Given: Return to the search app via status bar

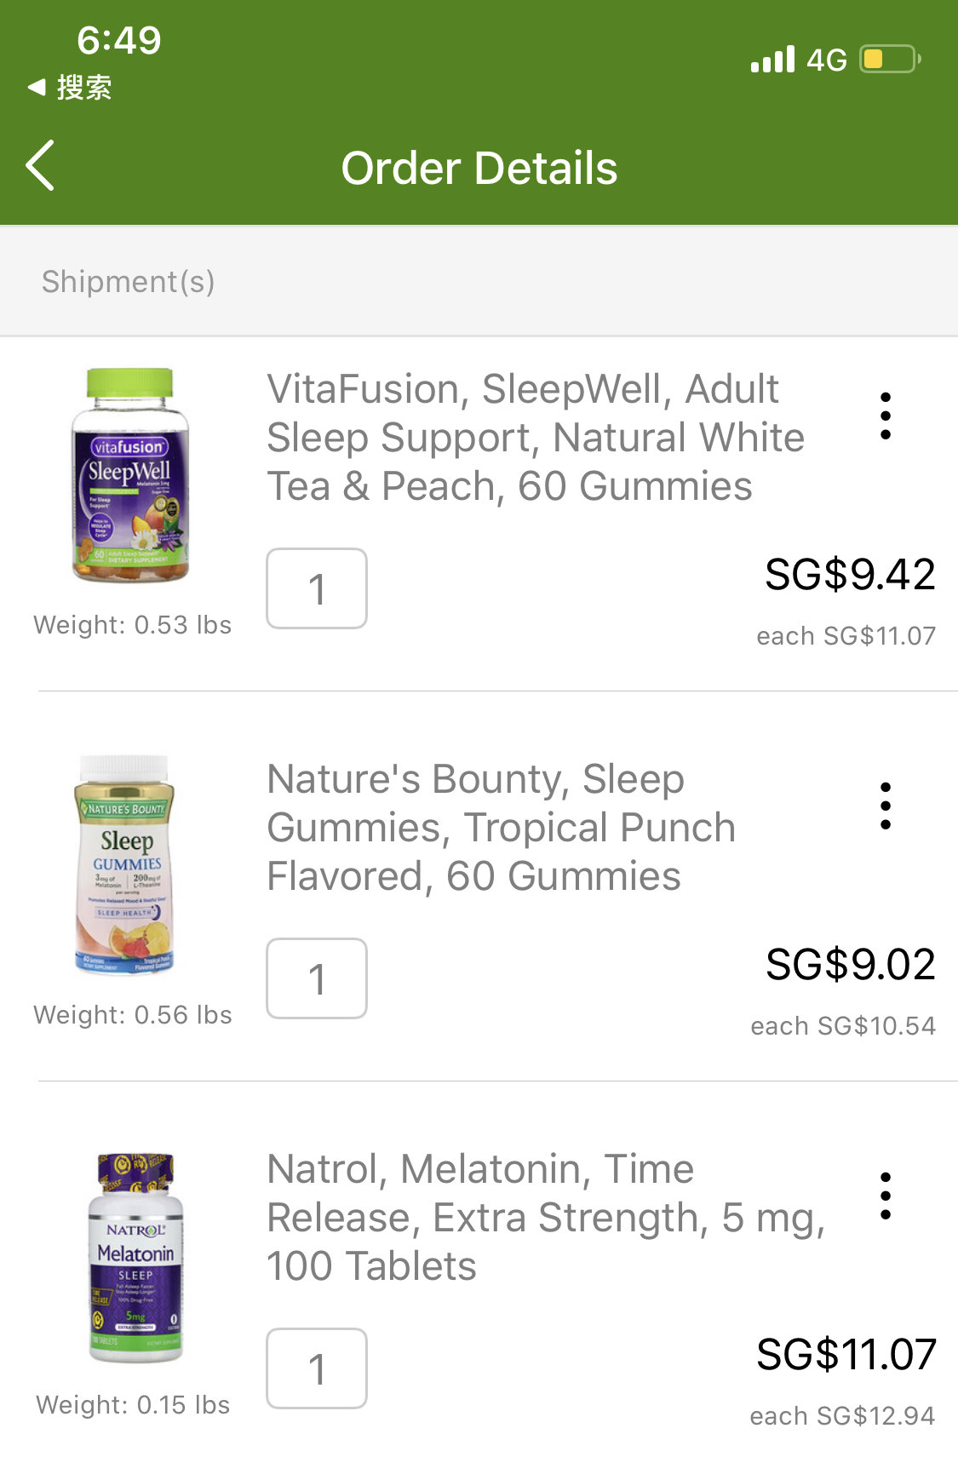Looking at the screenshot, I should click(70, 87).
